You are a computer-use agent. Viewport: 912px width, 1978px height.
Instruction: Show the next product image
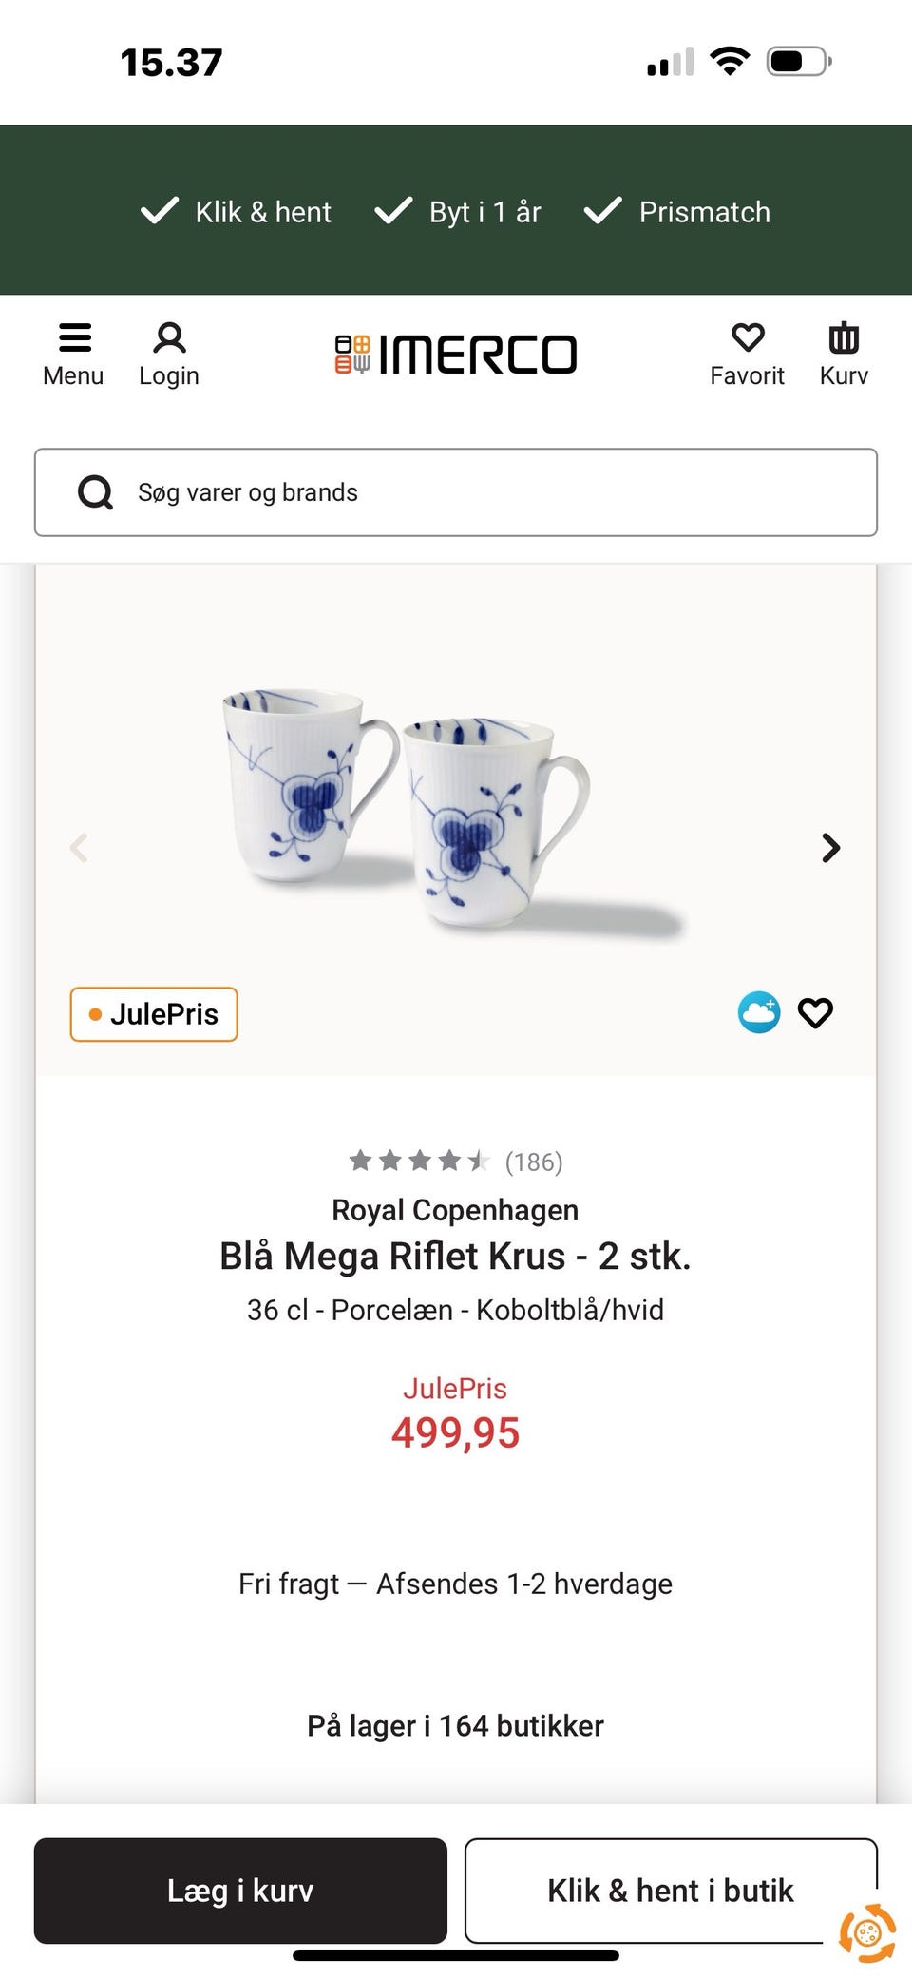[x=830, y=847]
